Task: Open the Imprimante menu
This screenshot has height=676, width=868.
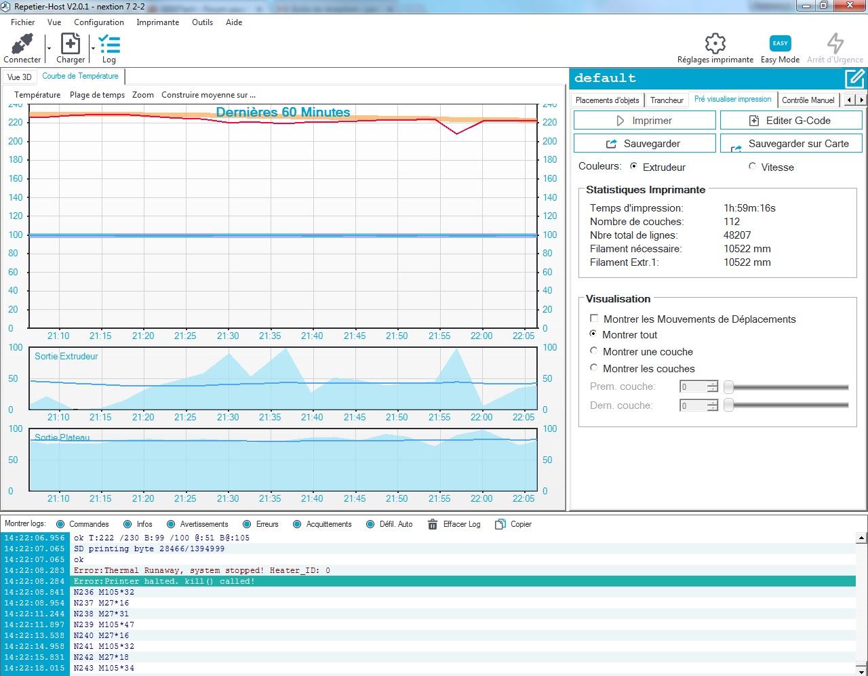Action: pyautogui.click(x=157, y=22)
